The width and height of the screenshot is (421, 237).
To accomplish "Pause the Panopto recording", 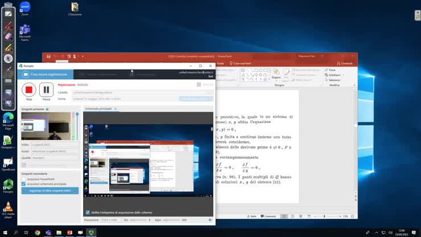I will pos(46,89).
